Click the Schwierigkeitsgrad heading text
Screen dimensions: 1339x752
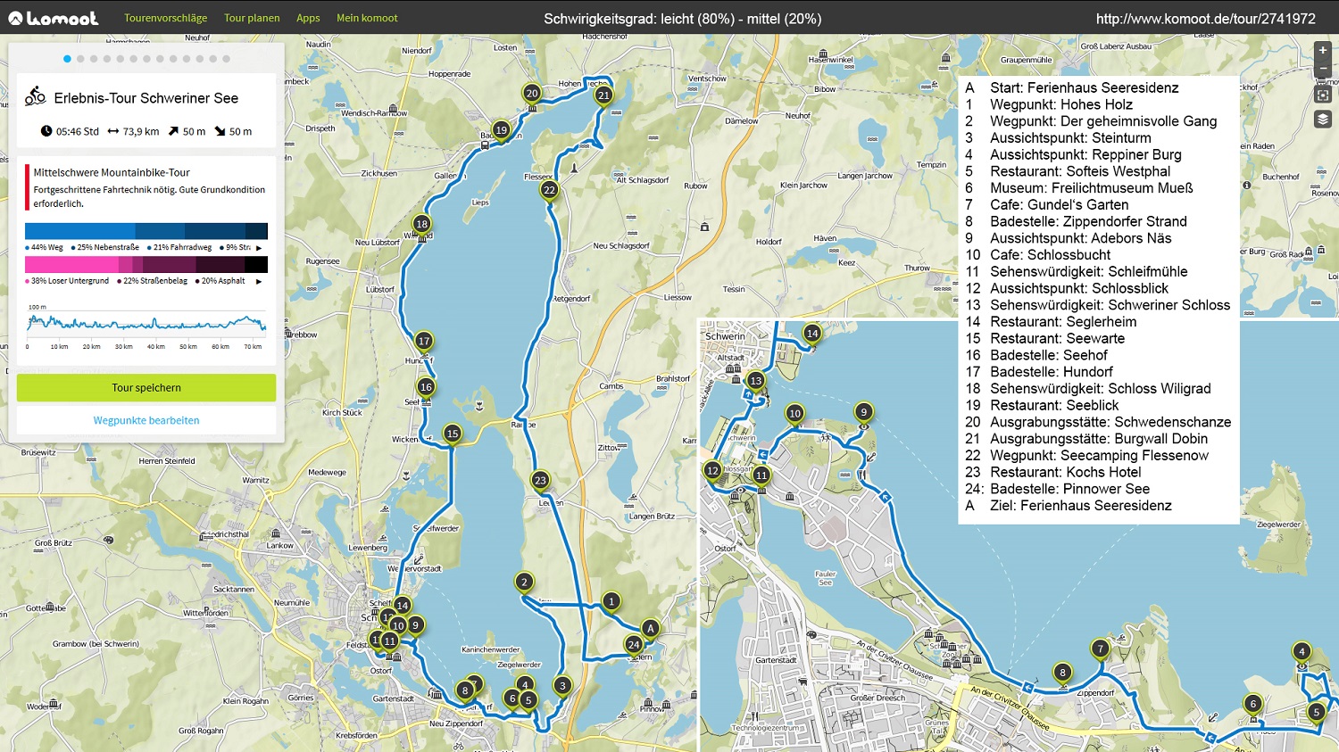[683, 19]
